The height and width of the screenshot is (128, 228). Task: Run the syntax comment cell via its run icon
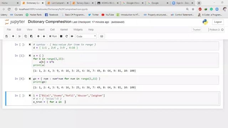coord(30,44)
